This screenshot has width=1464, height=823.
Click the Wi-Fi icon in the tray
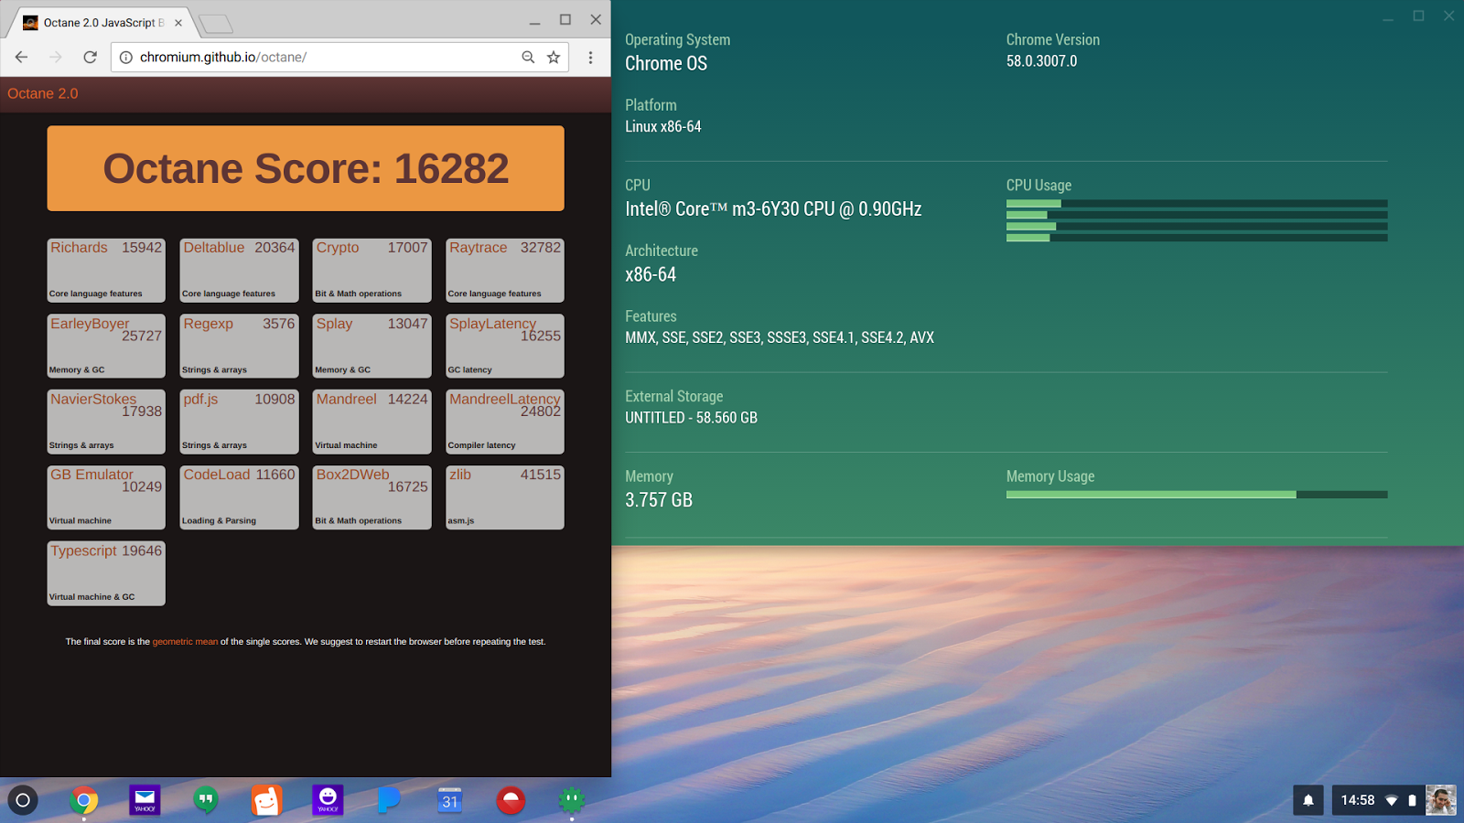click(x=1392, y=800)
